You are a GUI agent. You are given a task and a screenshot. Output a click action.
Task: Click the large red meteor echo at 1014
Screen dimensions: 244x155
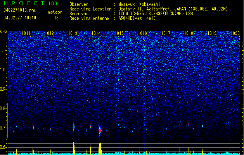100,131
